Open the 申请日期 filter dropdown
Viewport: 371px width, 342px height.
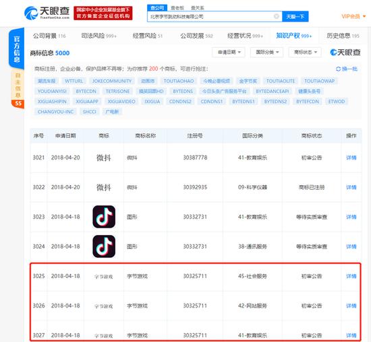(228, 53)
